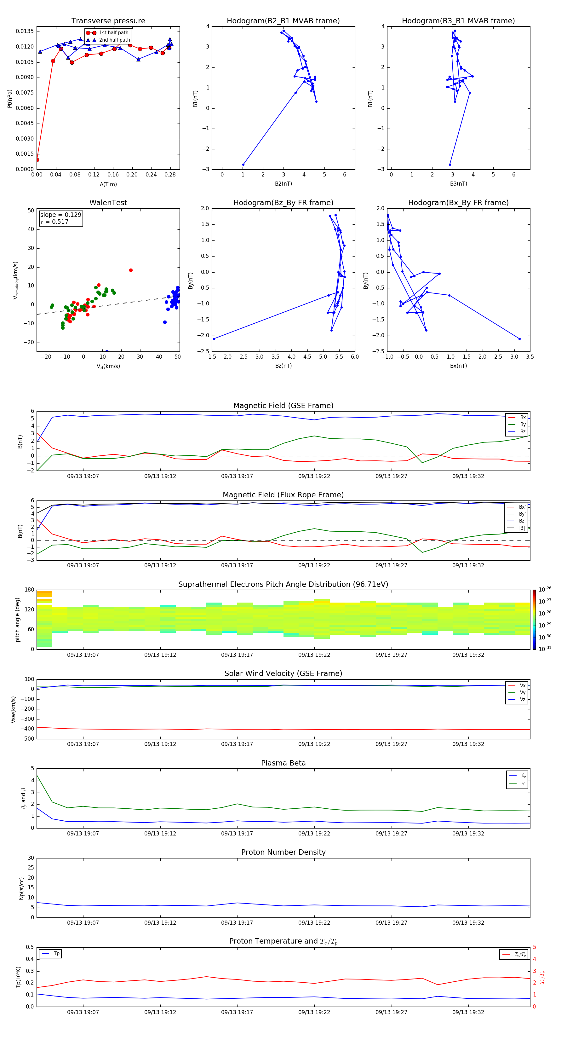Click the pitch angle distribution colorbar
The image size is (567, 1040).
(534, 619)
